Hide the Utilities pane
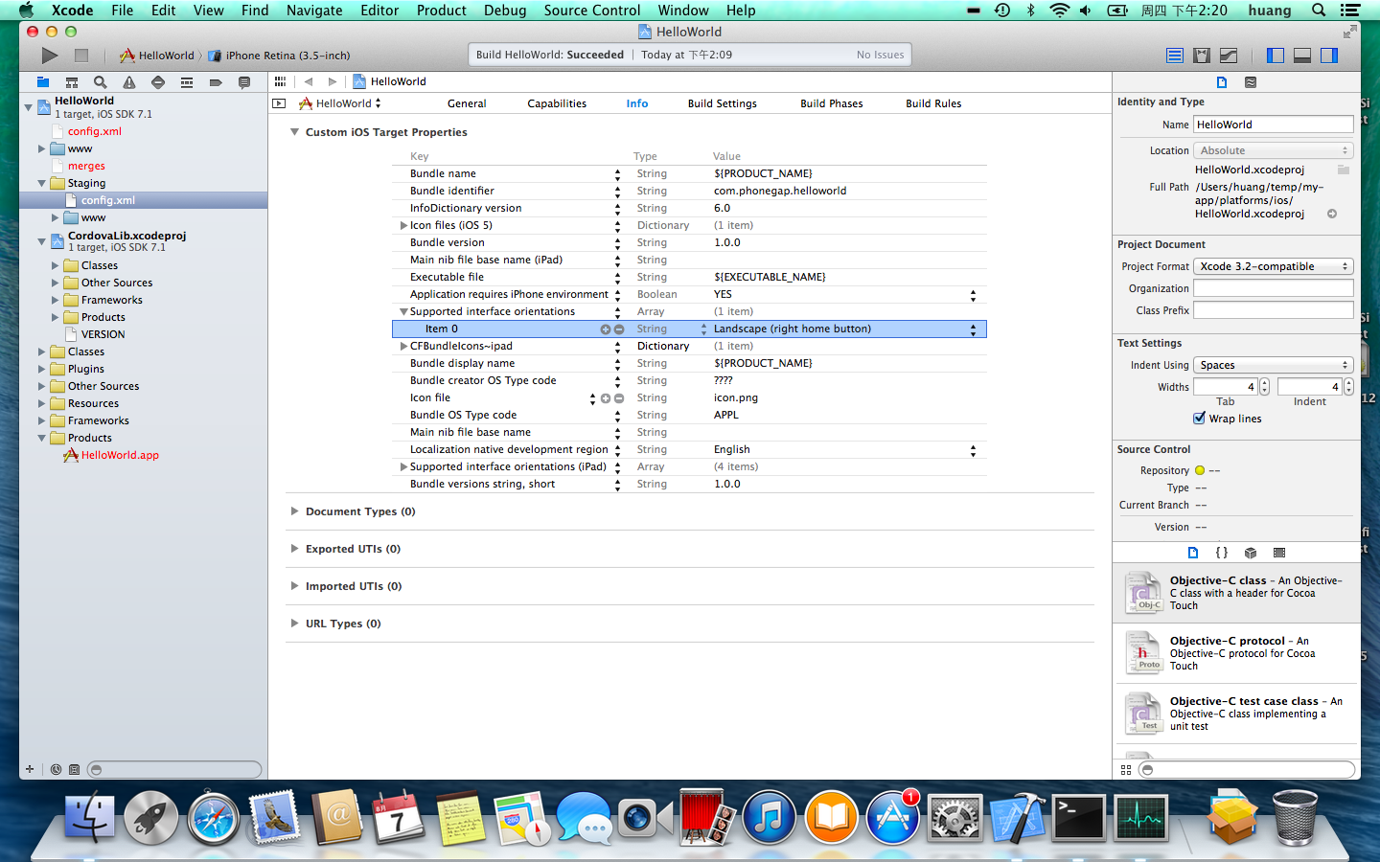 (1329, 56)
